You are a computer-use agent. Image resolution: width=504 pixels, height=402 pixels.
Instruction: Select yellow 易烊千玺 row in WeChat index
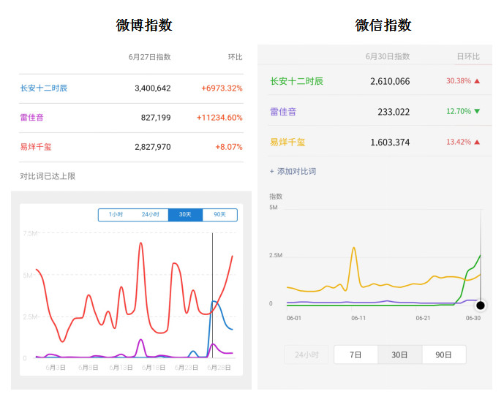click(x=380, y=142)
